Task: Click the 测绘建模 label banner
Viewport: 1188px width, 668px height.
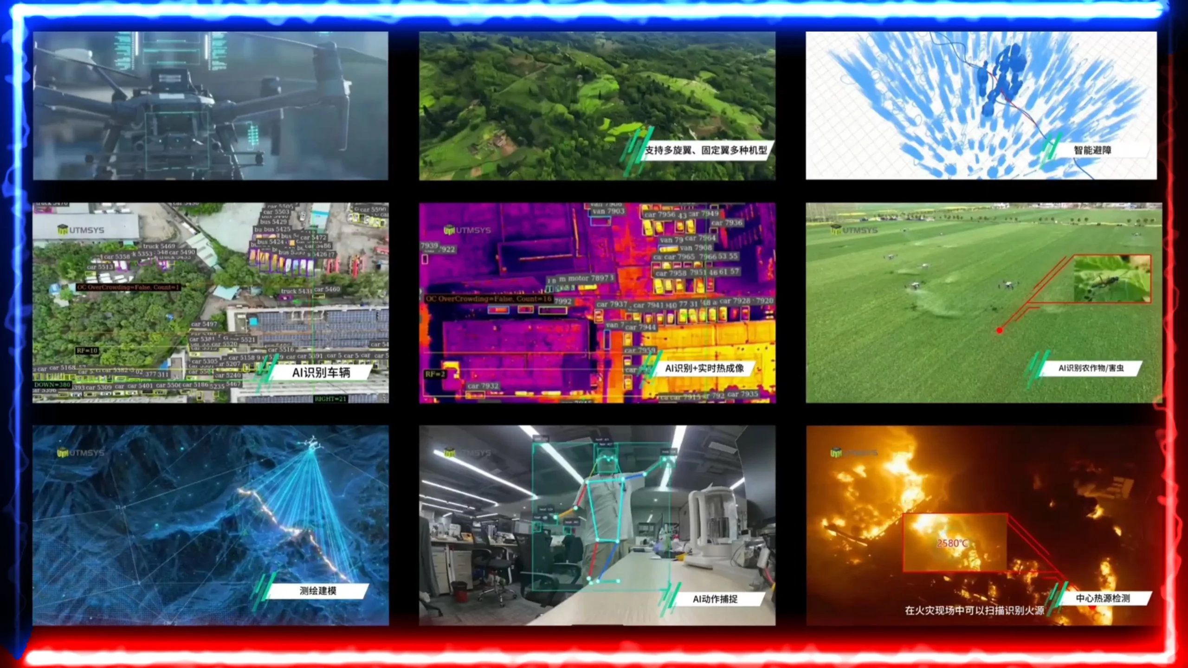Action: (x=318, y=591)
